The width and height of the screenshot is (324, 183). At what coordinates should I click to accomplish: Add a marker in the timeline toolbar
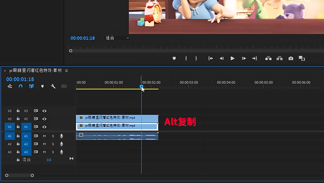(42, 86)
